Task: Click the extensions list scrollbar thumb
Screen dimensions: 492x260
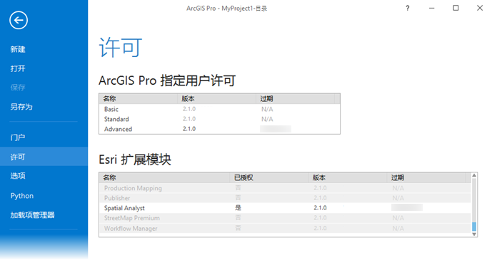Action: (x=474, y=227)
